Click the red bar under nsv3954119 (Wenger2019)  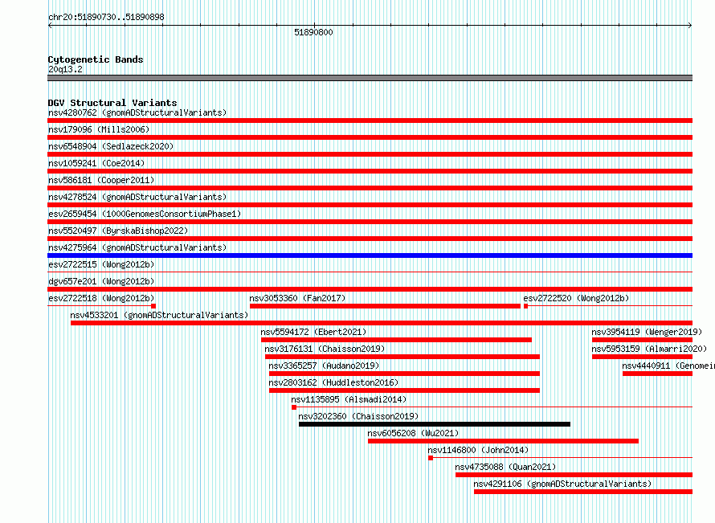(x=642, y=340)
